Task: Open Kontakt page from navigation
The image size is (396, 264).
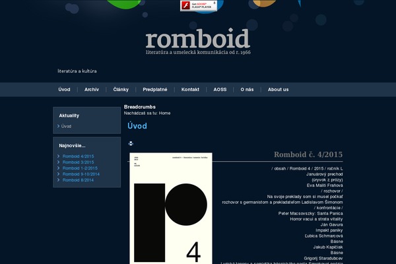Action: pyautogui.click(x=190, y=90)
